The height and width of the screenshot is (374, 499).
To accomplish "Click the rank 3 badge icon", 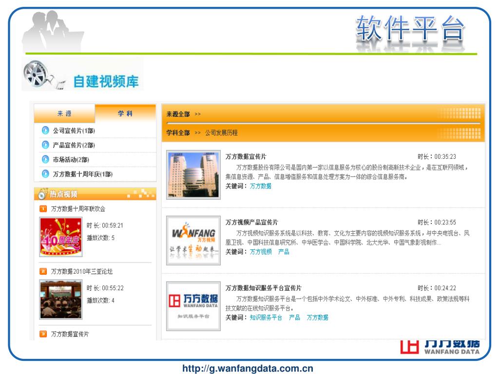I will click(x=43, y=334).
